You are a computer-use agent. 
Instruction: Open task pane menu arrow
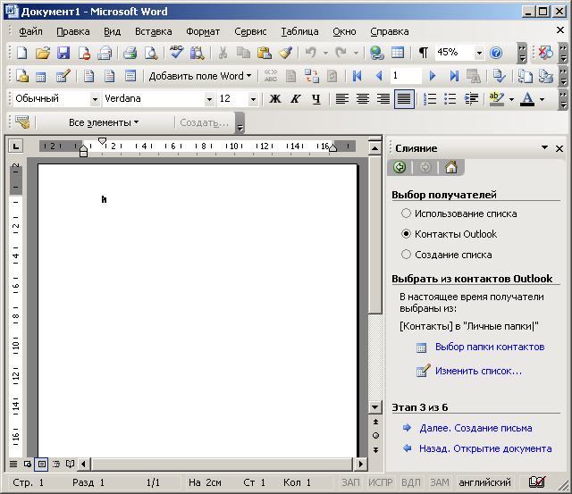544,148
